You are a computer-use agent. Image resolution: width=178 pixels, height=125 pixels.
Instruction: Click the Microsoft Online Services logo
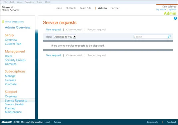click(10, 9)
